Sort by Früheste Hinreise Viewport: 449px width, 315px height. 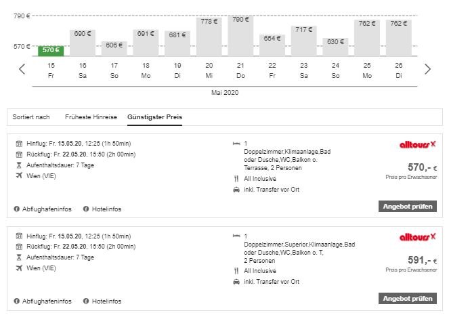click(x=91, y=117)
